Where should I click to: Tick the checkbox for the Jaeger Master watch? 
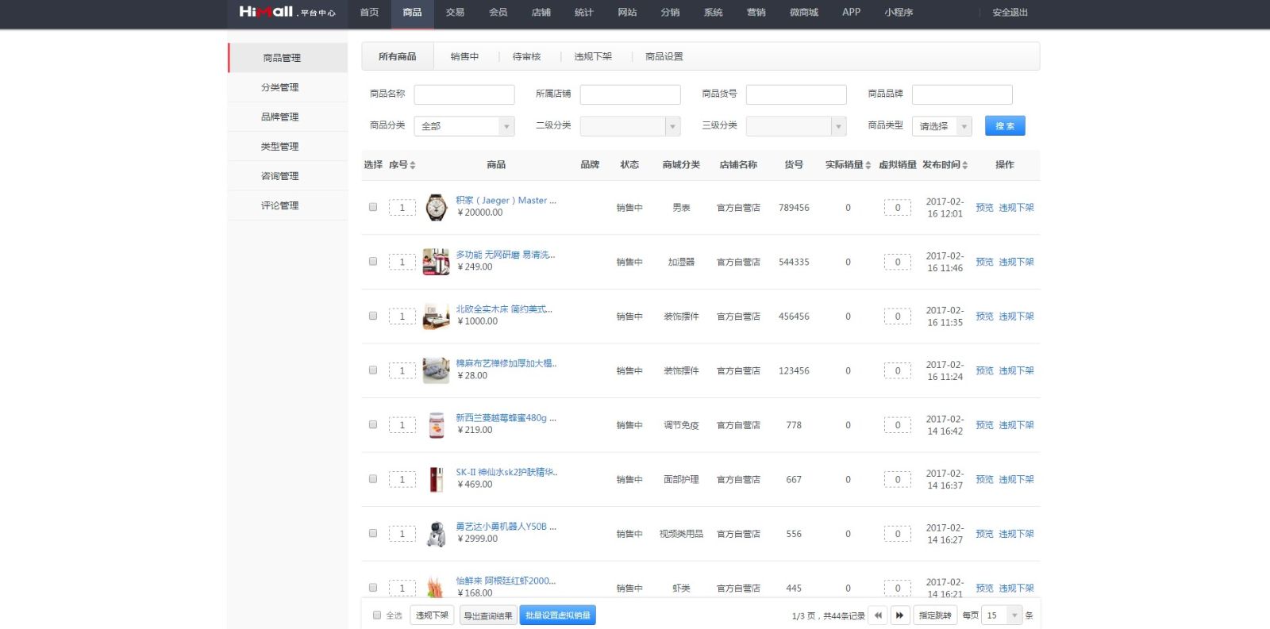373,207
